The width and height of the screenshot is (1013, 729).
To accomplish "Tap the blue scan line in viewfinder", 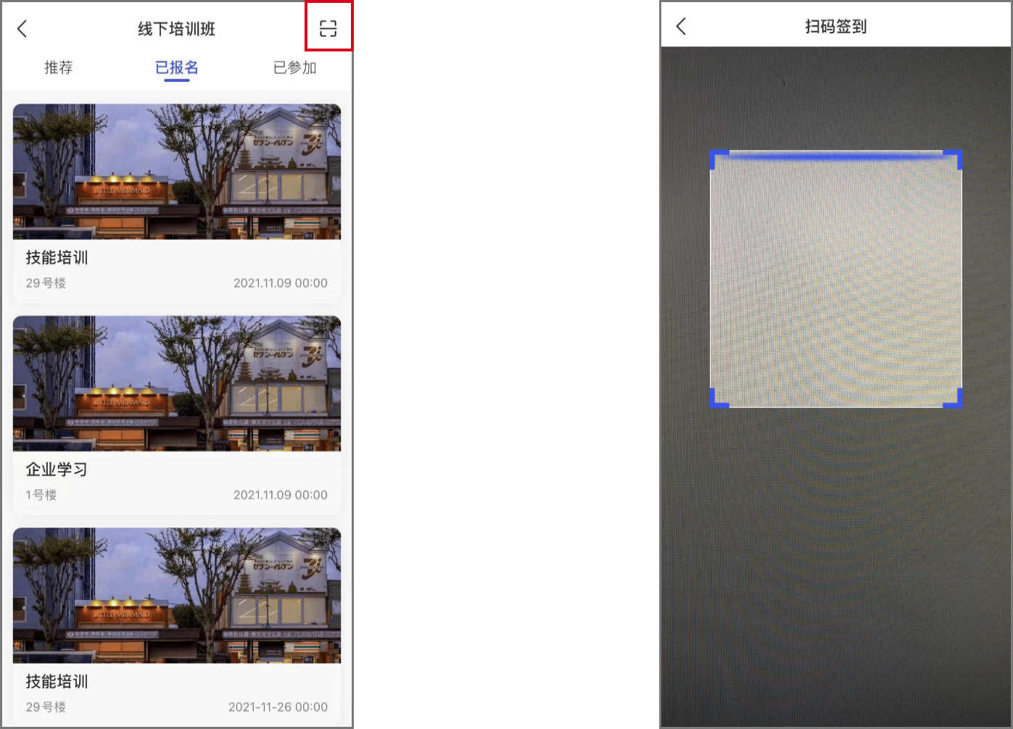I will click(x=836, y=156).
